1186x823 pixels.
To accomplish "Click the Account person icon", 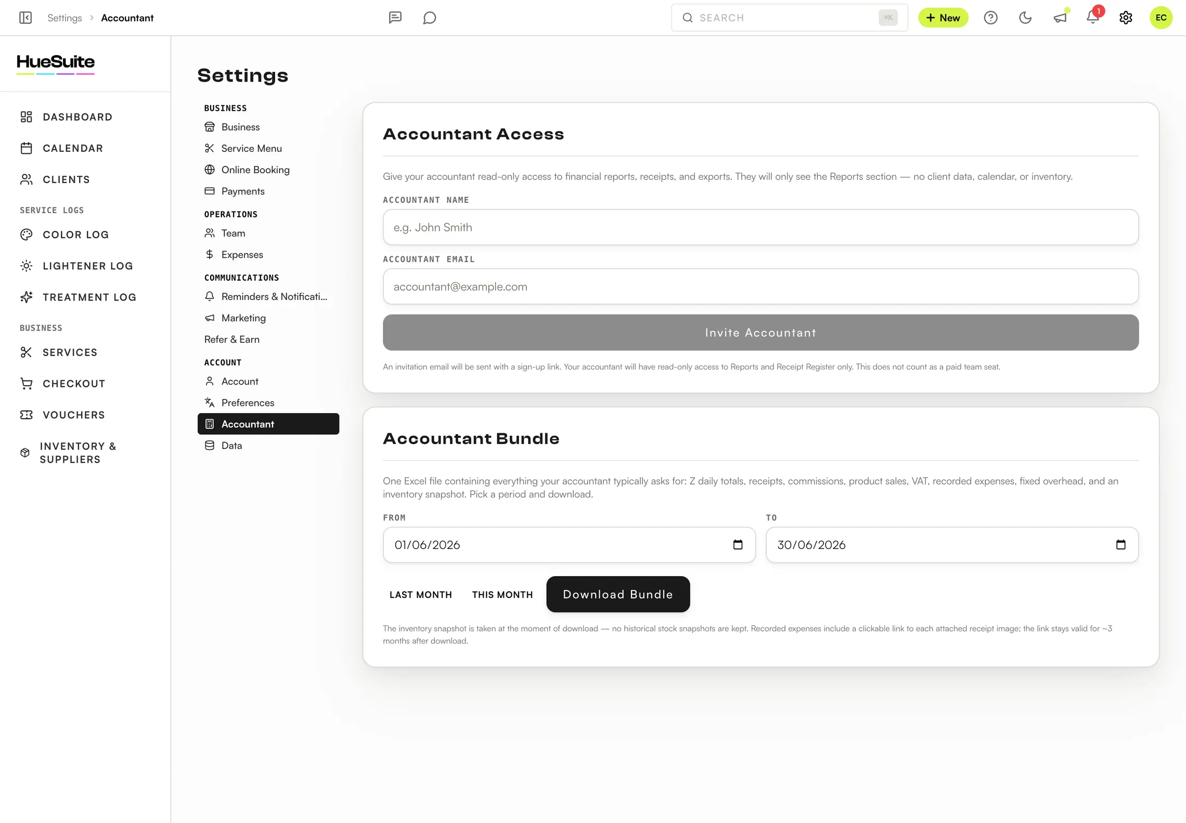I will (210, 381).
